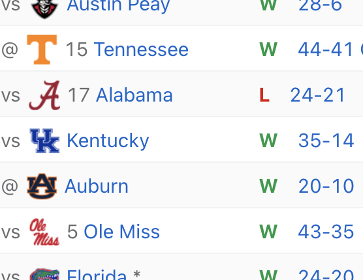View the 44-41 Tennessee game score
Image resolution: width=363 pixels, height=280 pixels.
(x=326, y=49)
